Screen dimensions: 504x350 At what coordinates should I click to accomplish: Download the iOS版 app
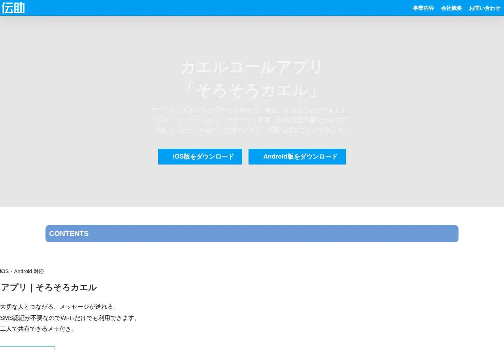(x=200, y=156)
